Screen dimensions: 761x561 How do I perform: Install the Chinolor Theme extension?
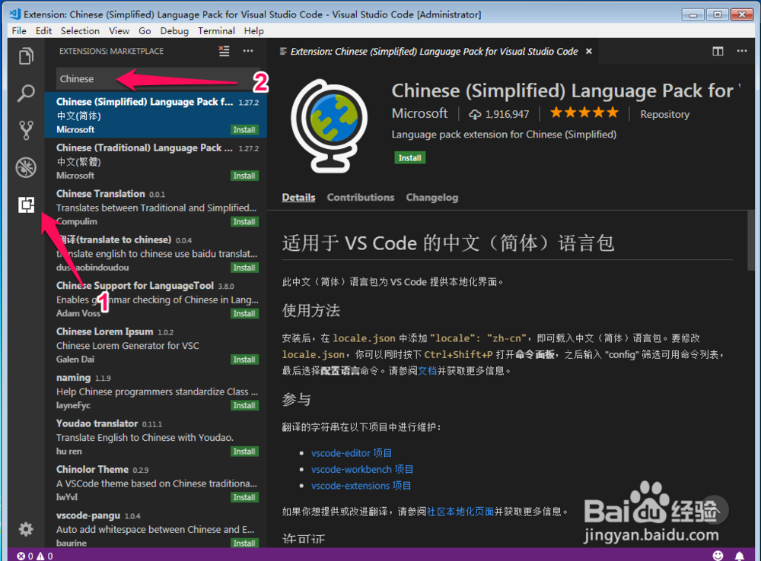pos(244,497)
